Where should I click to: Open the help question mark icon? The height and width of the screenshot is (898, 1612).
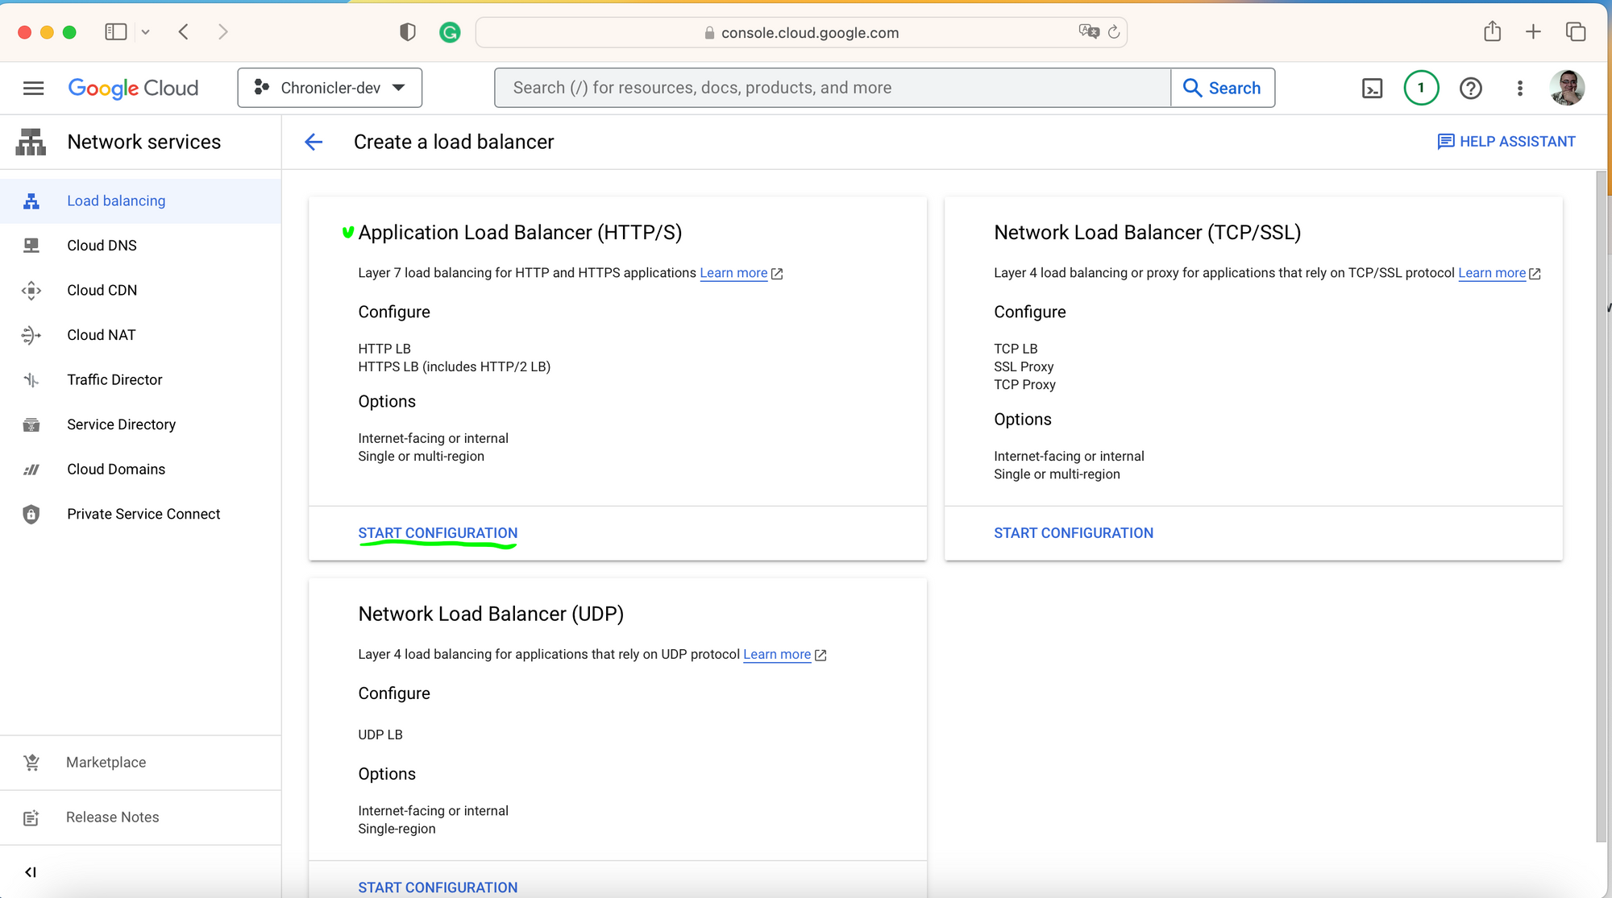click(1471, 89)
